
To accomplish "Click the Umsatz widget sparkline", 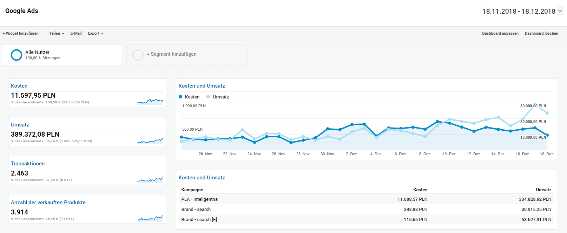I will pos(150,141).
